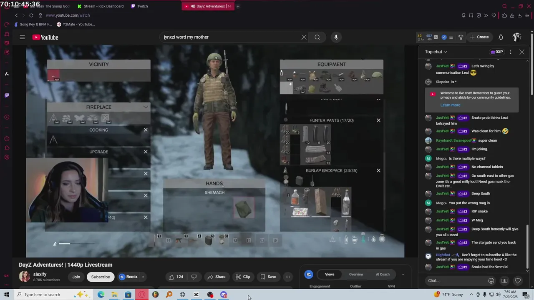Open Opera easy setup sliders icon
The height and width of the screenshot is (300, 534).
527,15
